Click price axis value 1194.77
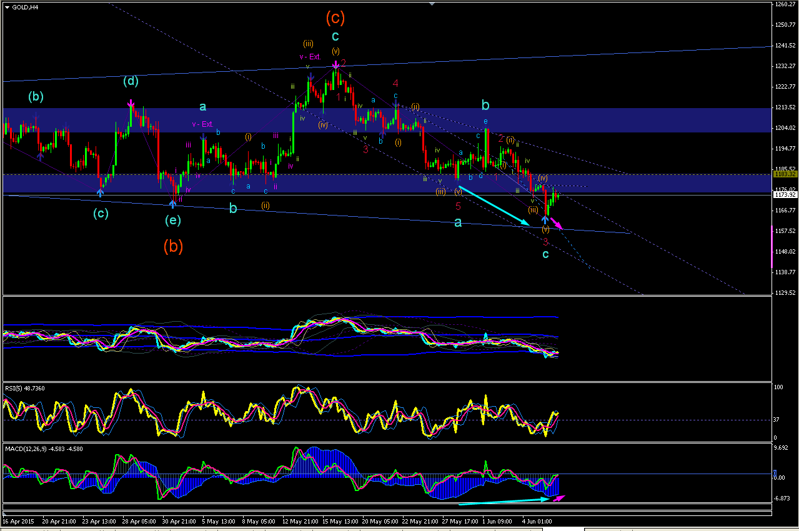Viewport: 799px width, 531px height. pyautogui.click(x=785, y=149)
